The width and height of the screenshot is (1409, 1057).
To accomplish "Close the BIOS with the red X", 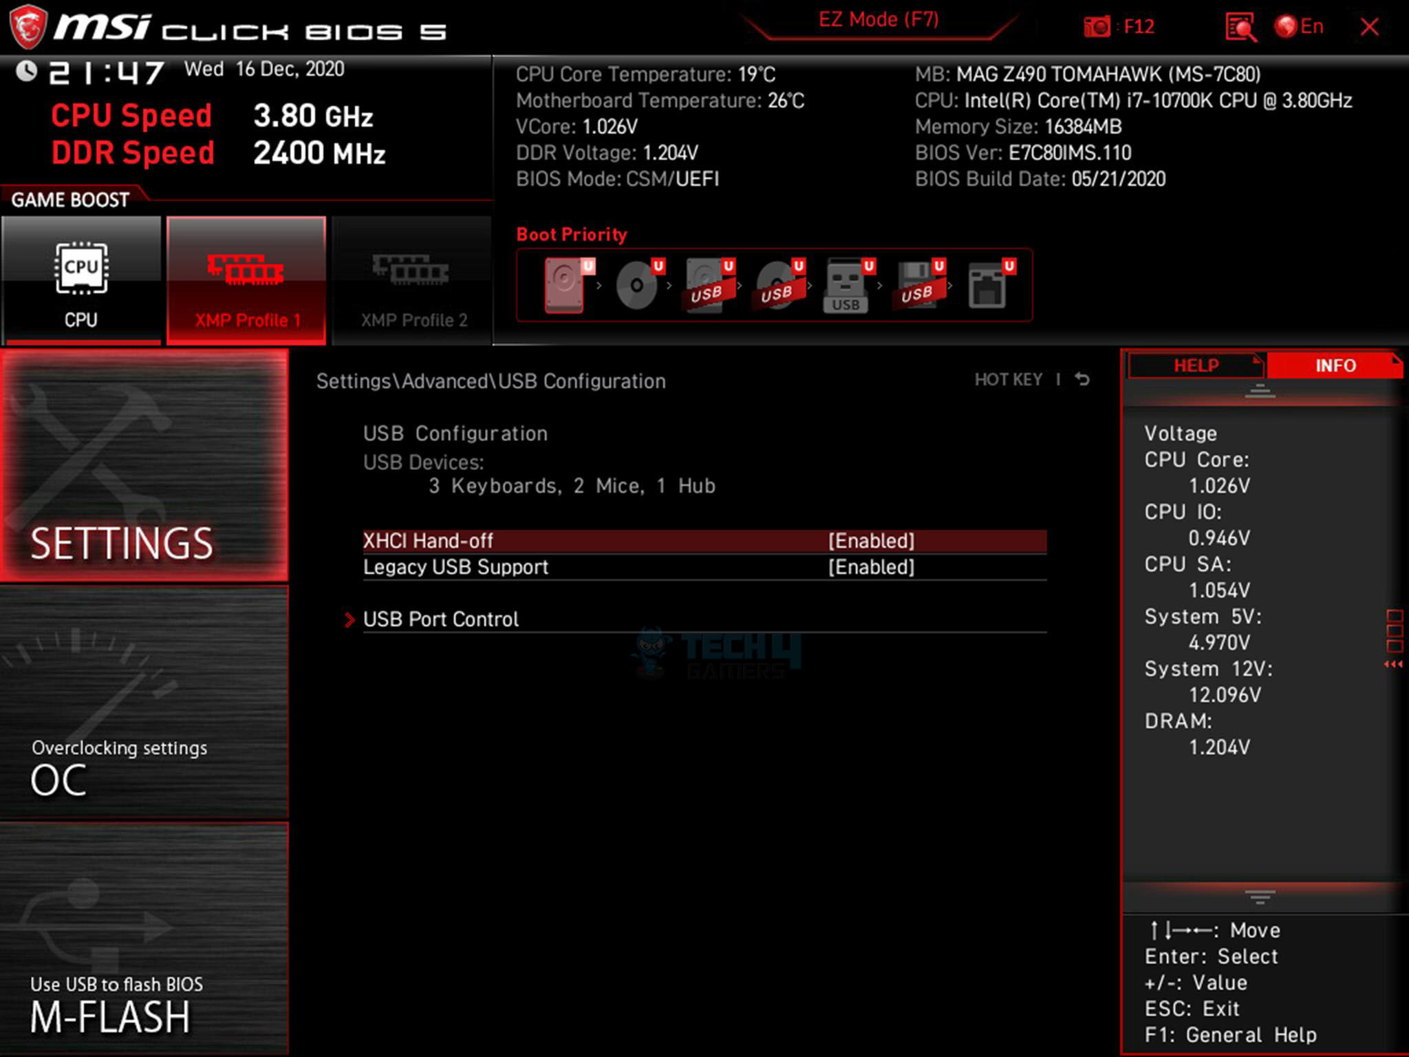I will 1369,28.
